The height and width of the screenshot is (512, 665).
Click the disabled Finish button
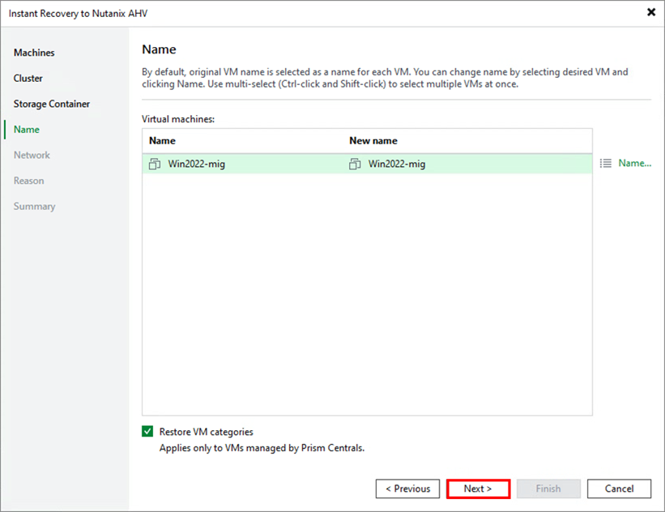548,489
